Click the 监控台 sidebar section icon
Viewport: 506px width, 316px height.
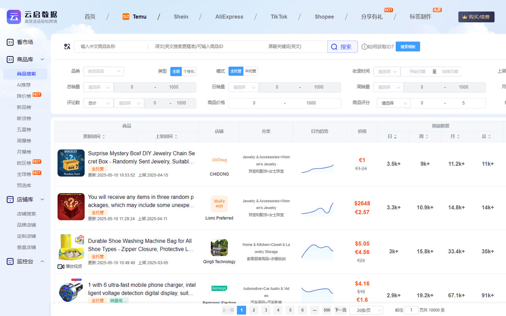(10, 261)
